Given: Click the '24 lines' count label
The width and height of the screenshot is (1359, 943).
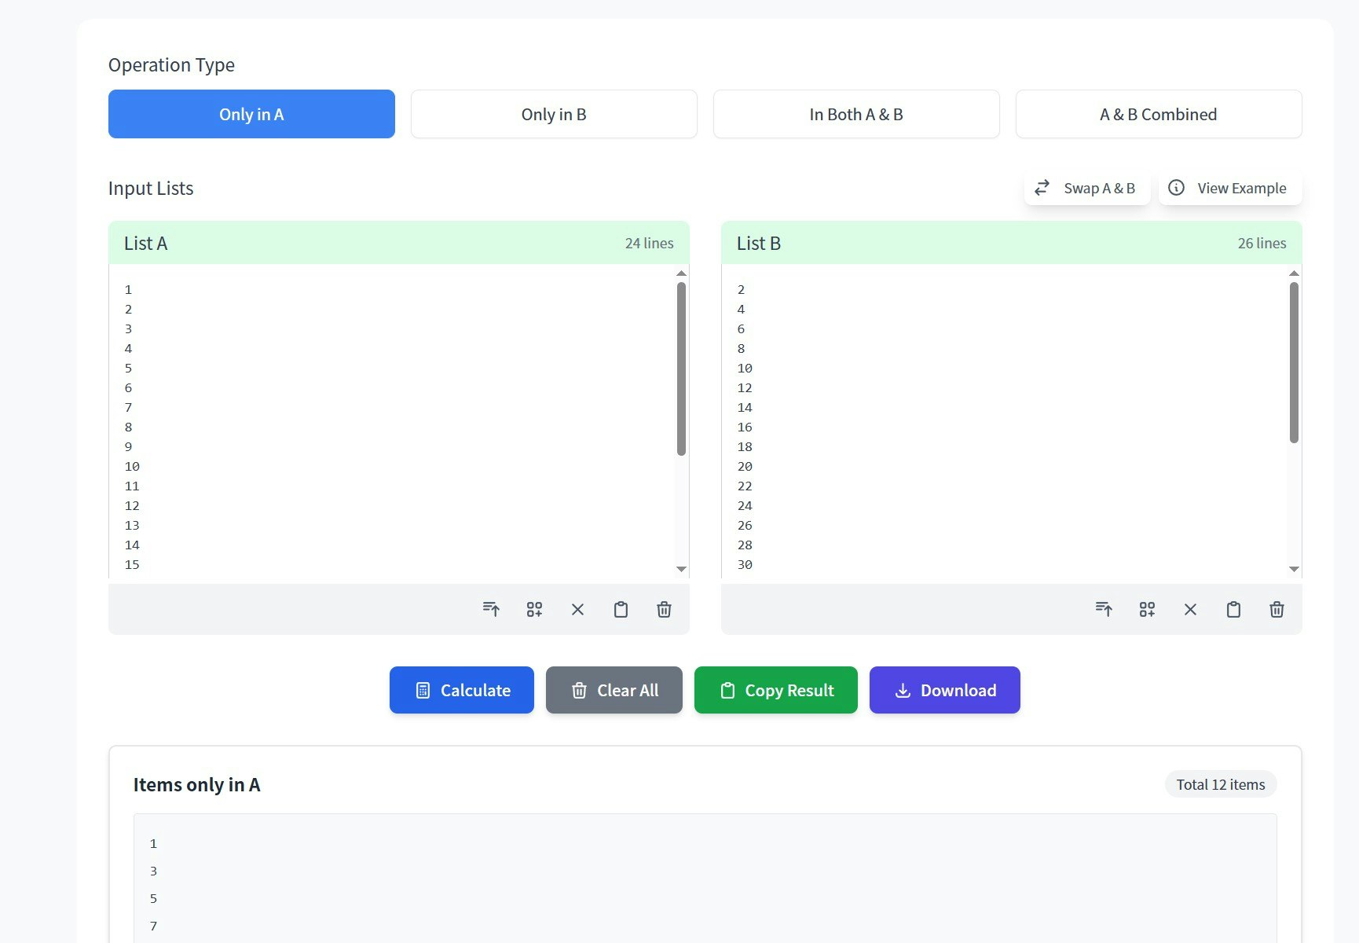Looking at the screenshot, I should click(650, 243).
